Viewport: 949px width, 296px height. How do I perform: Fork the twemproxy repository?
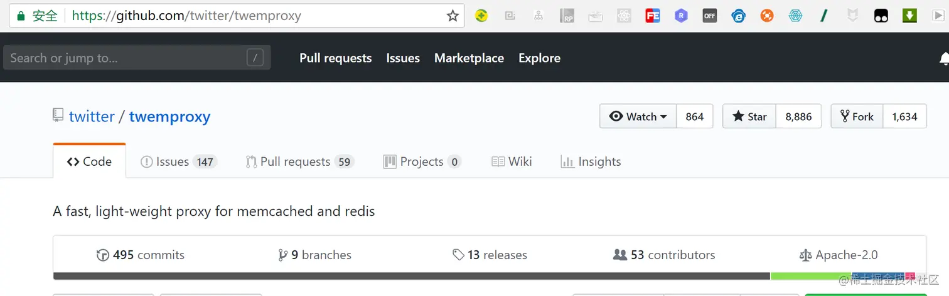pos(857,116)
